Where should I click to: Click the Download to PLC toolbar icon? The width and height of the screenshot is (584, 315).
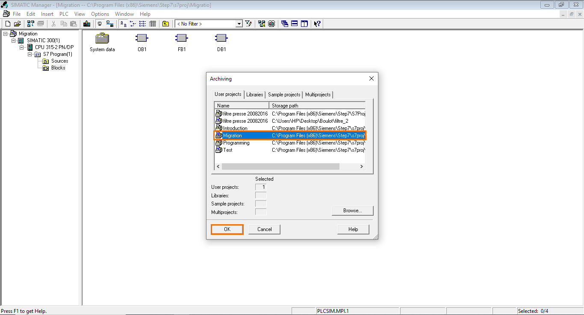point(86,24)
